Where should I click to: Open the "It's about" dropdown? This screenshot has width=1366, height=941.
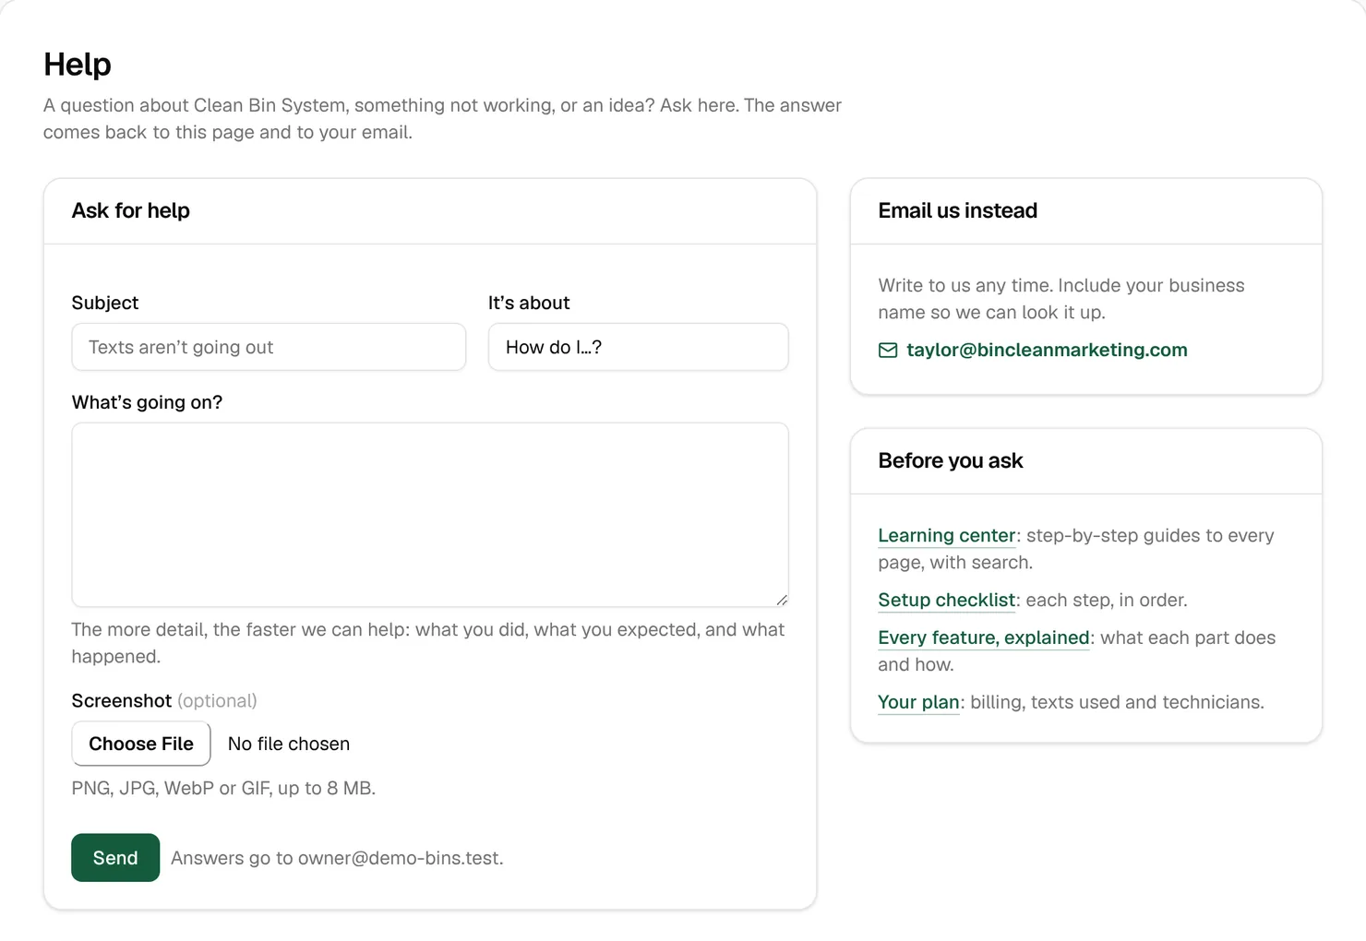pyautogui.click(x=638, y=347)
